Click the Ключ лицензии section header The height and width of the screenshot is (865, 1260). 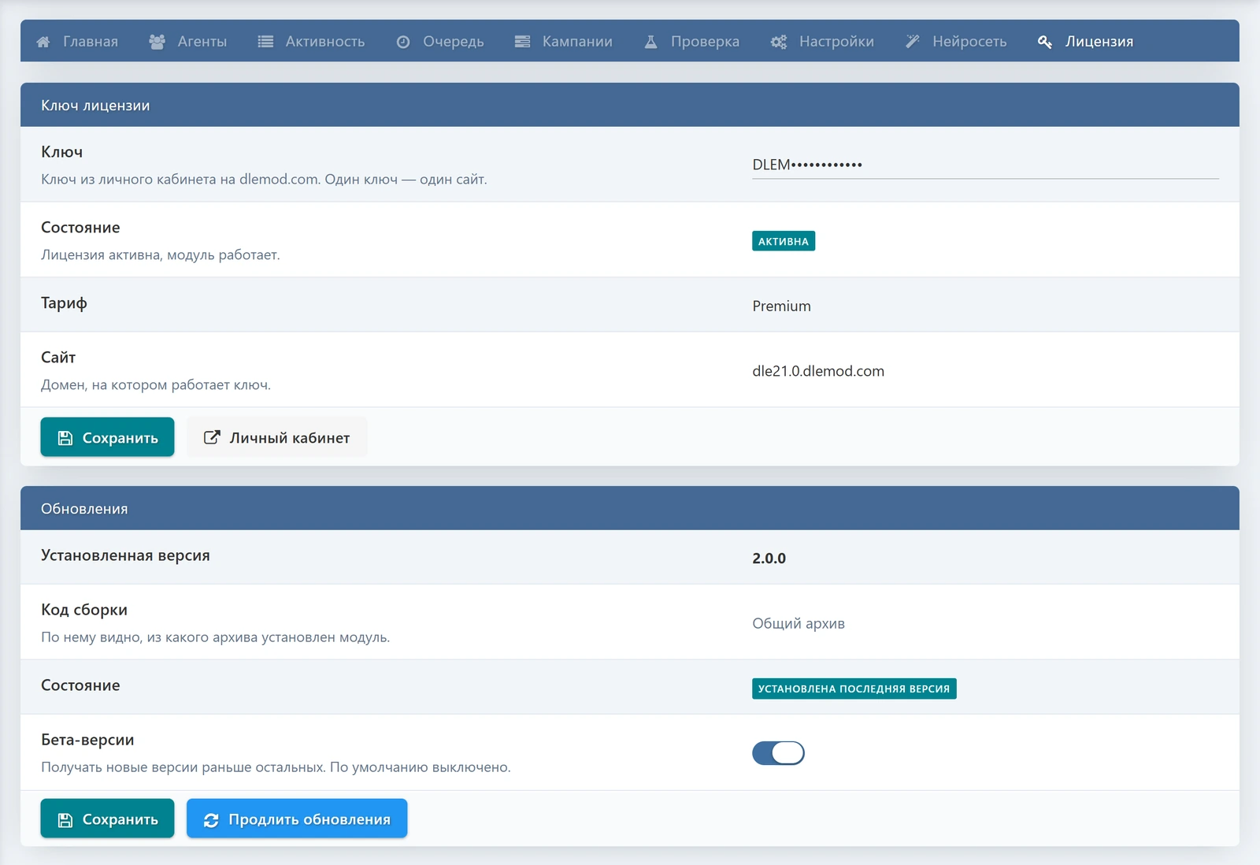click(630, 105)
